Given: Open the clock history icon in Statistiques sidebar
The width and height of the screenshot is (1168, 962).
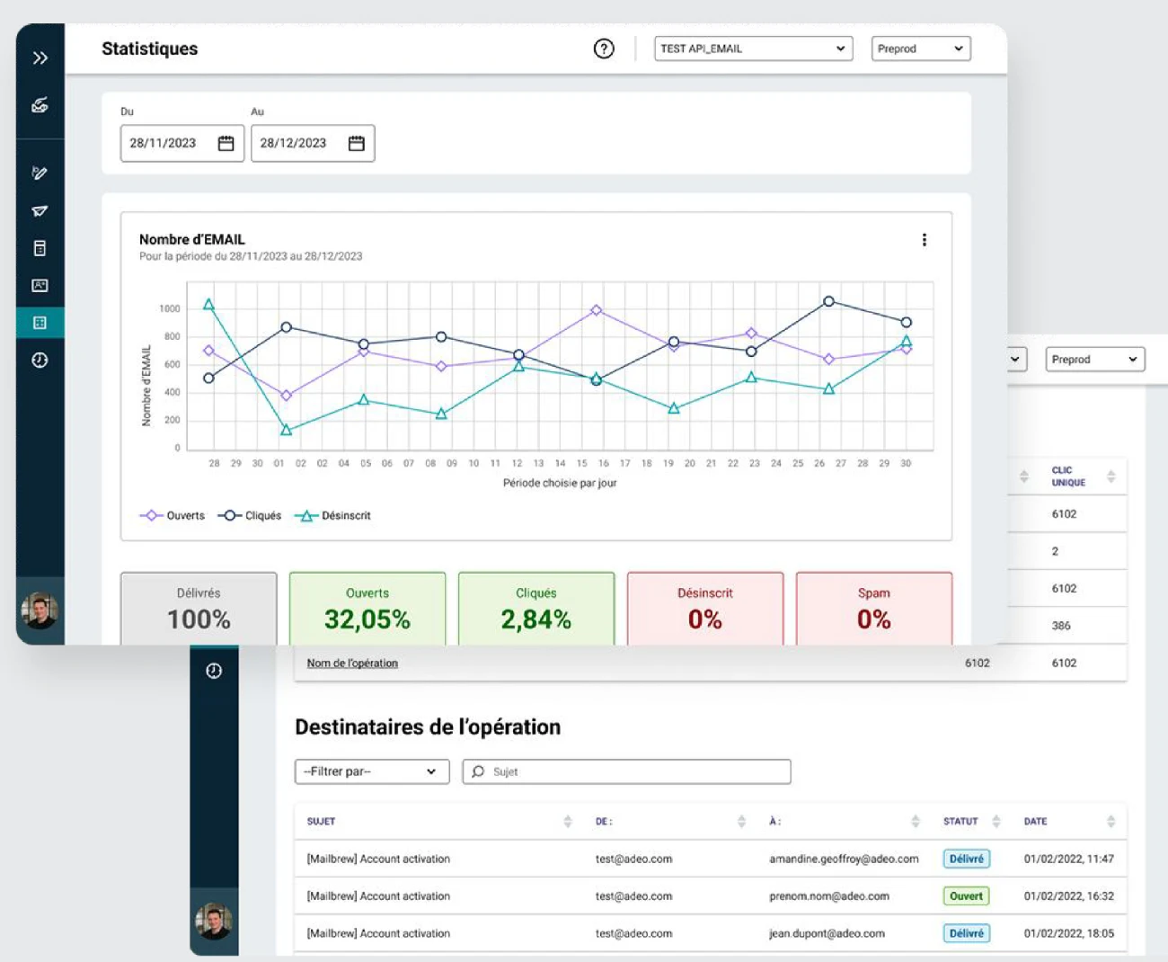Looking at the screenshot, I should 40,360.
